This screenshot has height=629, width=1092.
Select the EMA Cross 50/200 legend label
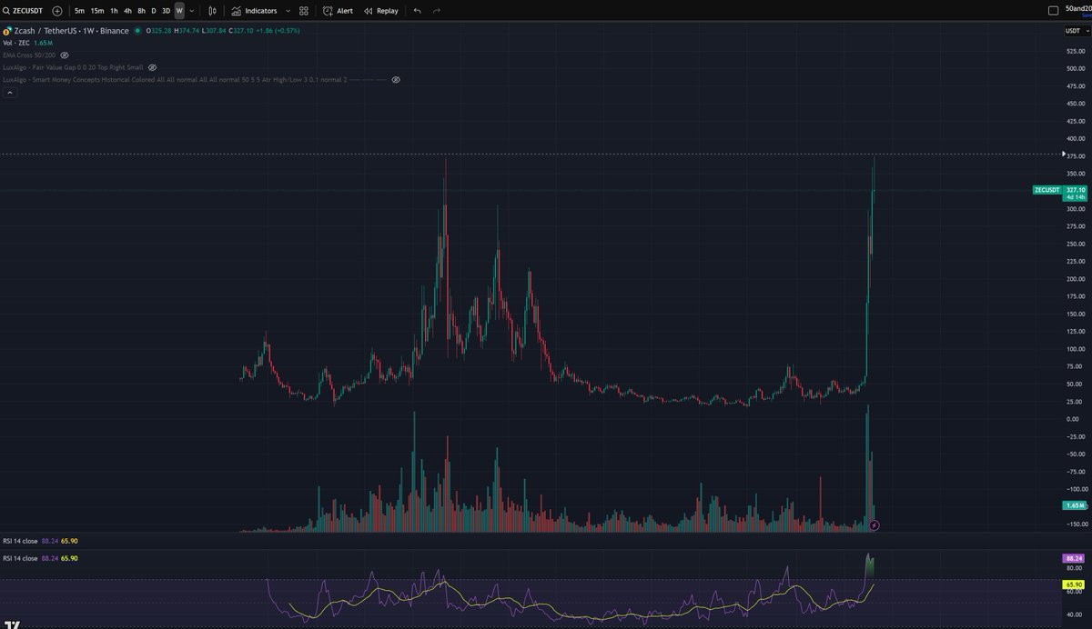pos(29,55)
